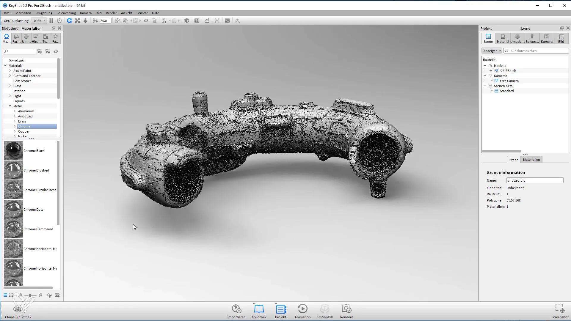Select Chrome Black material thumbnail
Screen dimensions: 571x321
(13, 151)
